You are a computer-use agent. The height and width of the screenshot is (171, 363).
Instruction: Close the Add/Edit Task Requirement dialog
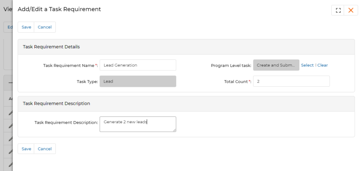coord(351,10)
